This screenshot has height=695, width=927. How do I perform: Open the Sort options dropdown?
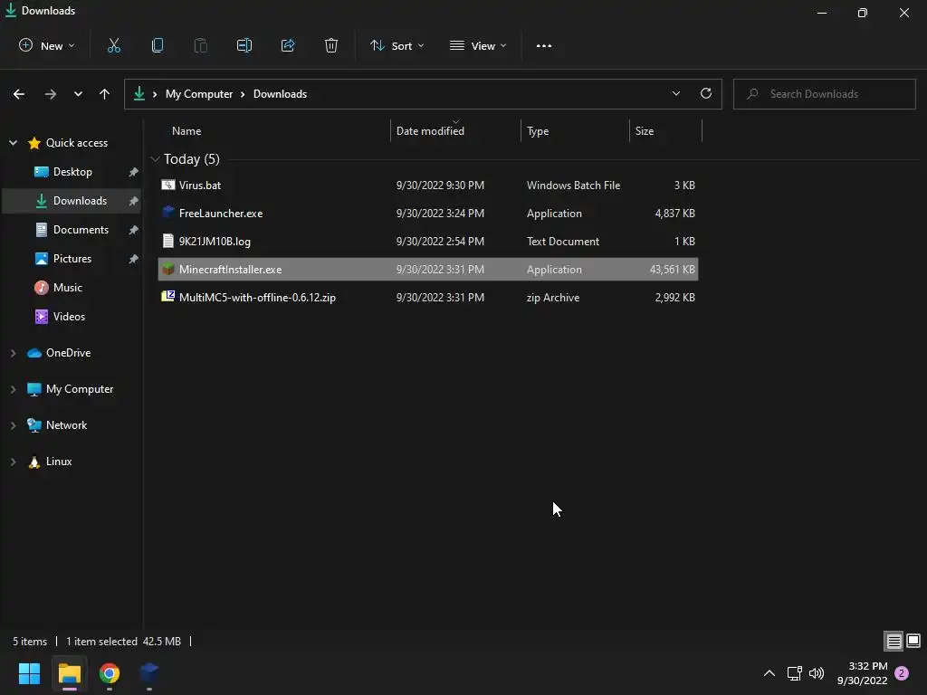point(397,45)
